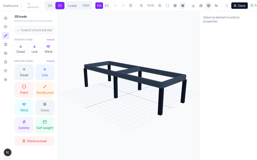Choose the Seismic load card
Image resolution: width=257 pixels, height=160 pixels.
point(24,125)
